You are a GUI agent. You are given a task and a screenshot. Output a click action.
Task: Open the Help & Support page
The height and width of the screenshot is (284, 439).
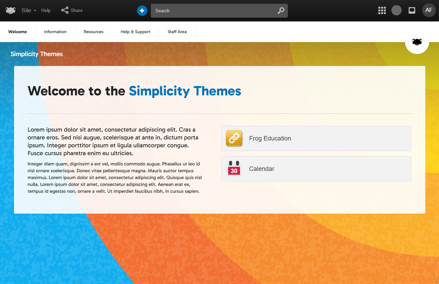(135, 32)
